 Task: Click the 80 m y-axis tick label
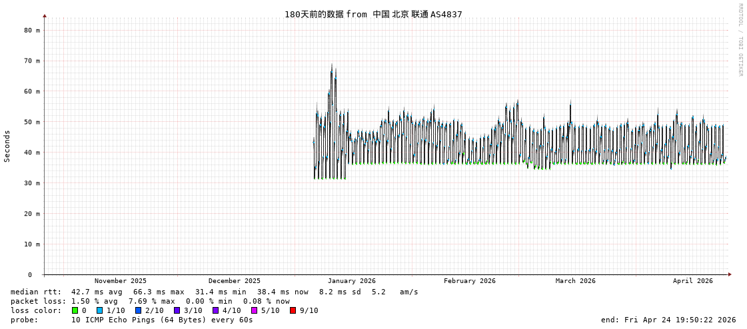tap(32, 30)
